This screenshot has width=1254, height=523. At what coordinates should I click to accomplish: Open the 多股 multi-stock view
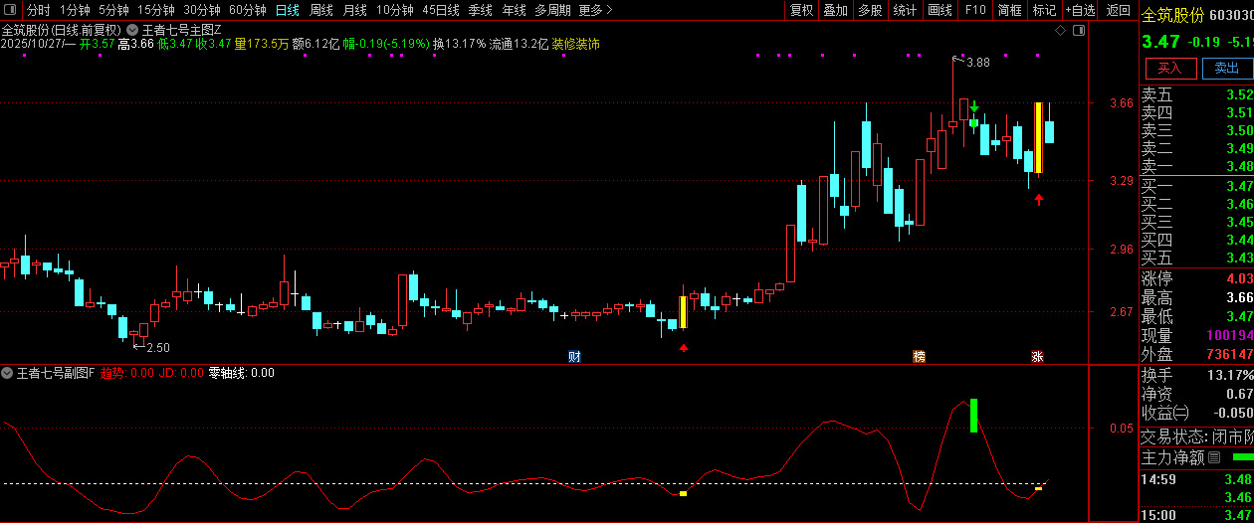870,10
